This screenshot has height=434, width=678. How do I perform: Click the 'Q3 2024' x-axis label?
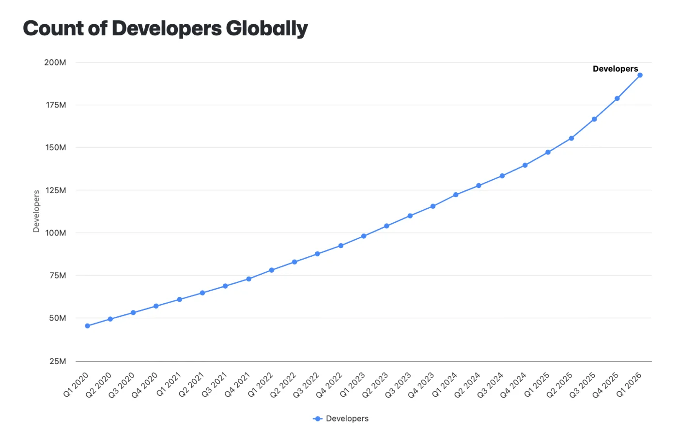coord(491,385)
